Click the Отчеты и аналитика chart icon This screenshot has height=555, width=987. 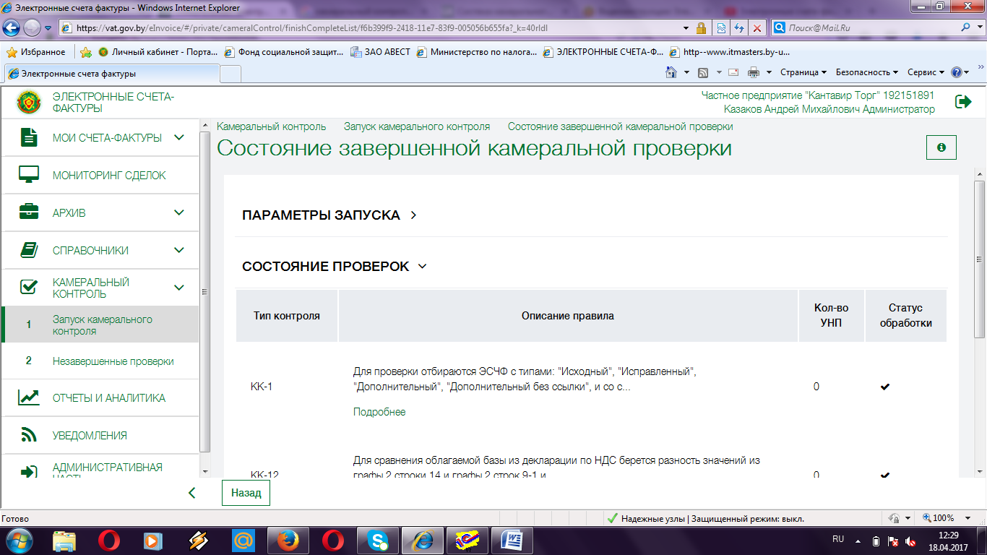pyautogui.click(x=29, y=397)
